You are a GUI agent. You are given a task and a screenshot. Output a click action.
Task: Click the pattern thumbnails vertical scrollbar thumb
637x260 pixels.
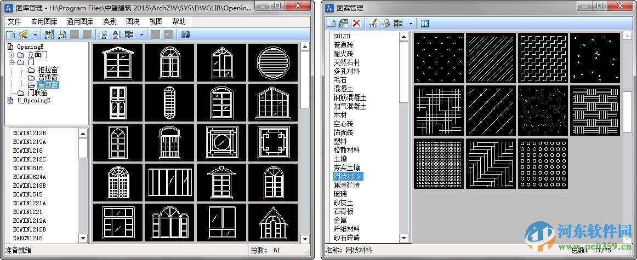click(628, 112)
